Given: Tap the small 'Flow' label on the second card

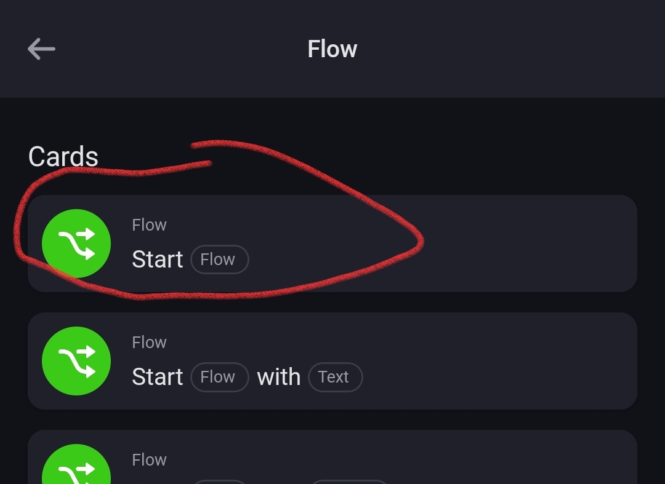Looking at the screenshot, I should [149, 343].
